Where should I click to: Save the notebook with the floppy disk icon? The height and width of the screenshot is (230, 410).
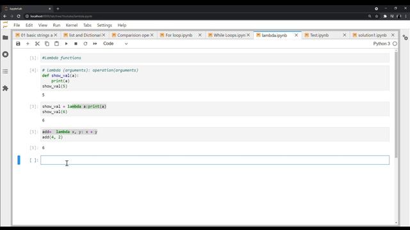18,43
